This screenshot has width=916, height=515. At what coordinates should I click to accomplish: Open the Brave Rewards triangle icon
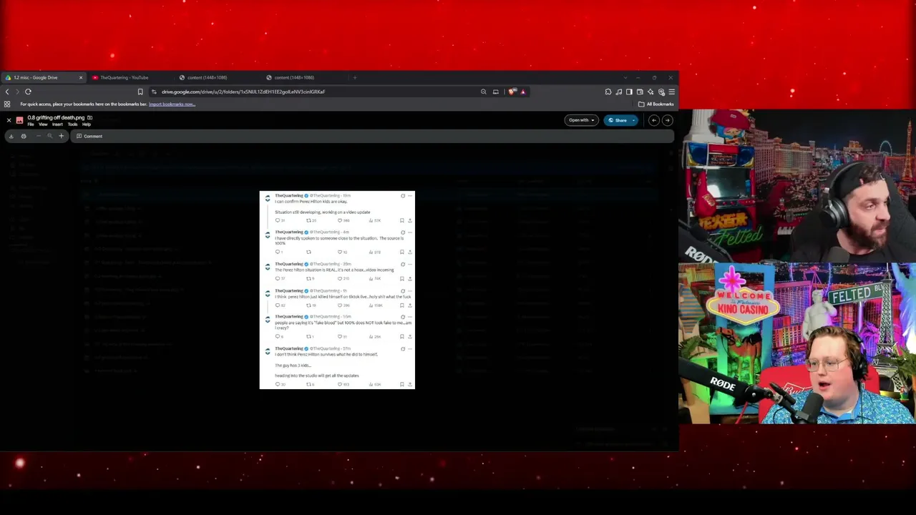pyautogui.click(x=522, y=92)
